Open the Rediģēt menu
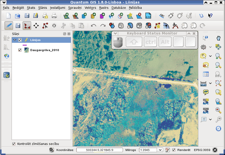The width and height of the screenshot is (225, 155). (x=18, y=8)
